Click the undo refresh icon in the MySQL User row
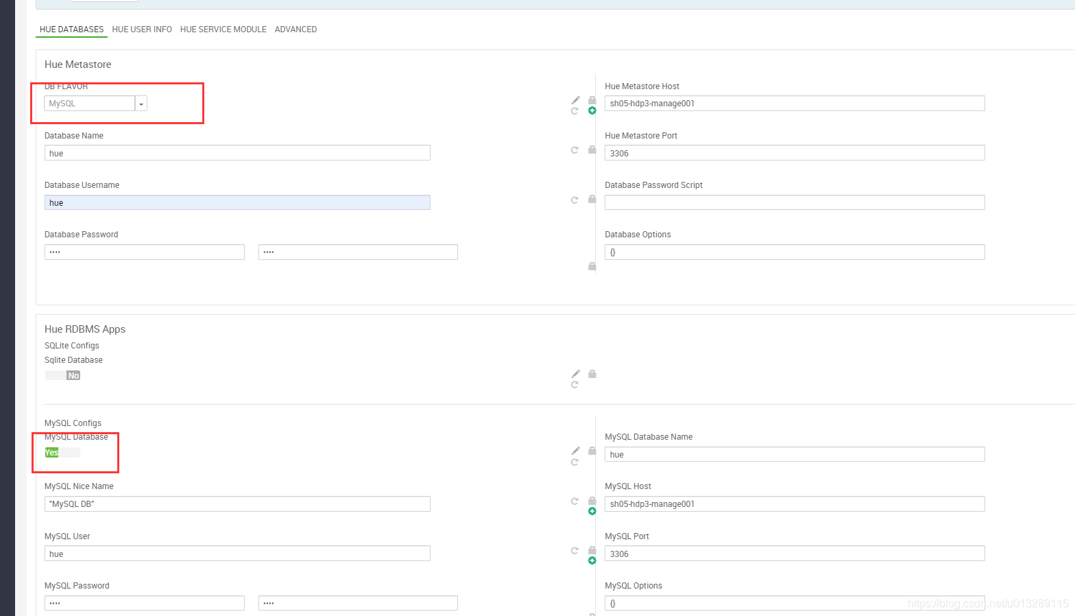The width and height of the screenshot is (1075, 616). coord(575,550)
